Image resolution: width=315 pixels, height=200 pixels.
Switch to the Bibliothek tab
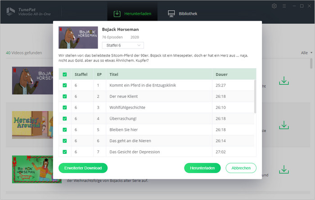[x=182, y=13]
